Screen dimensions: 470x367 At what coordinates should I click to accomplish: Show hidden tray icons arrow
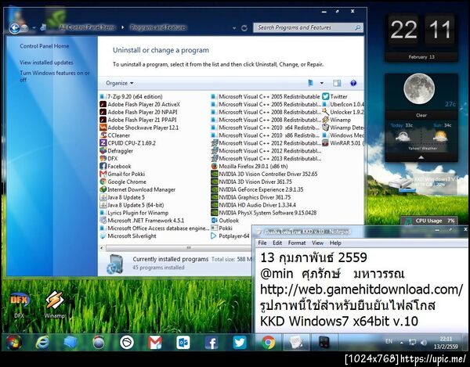point(401,343)
